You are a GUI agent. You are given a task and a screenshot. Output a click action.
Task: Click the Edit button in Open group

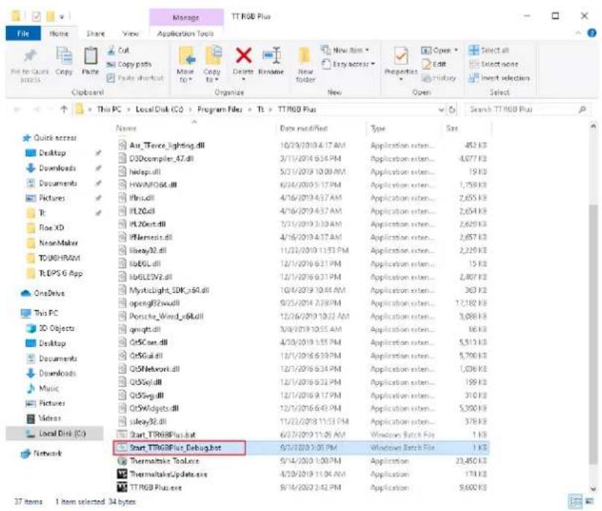tap(435, 64)
